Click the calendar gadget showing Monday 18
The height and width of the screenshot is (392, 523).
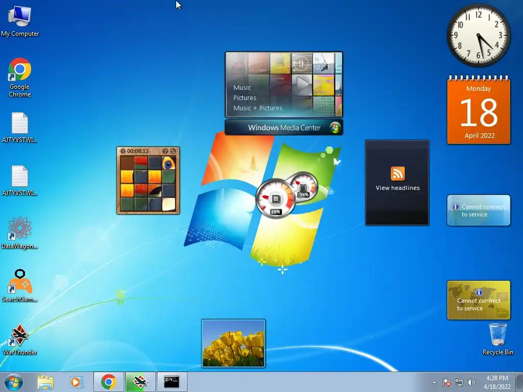click(479, 110)
